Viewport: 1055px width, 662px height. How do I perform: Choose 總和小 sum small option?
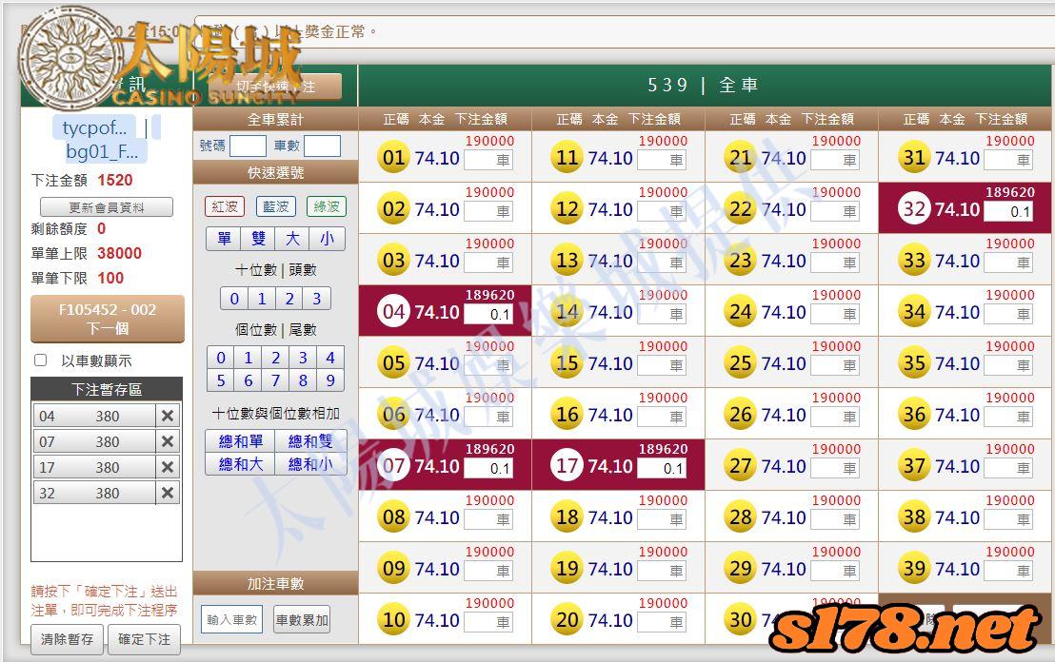pos(310,464)
